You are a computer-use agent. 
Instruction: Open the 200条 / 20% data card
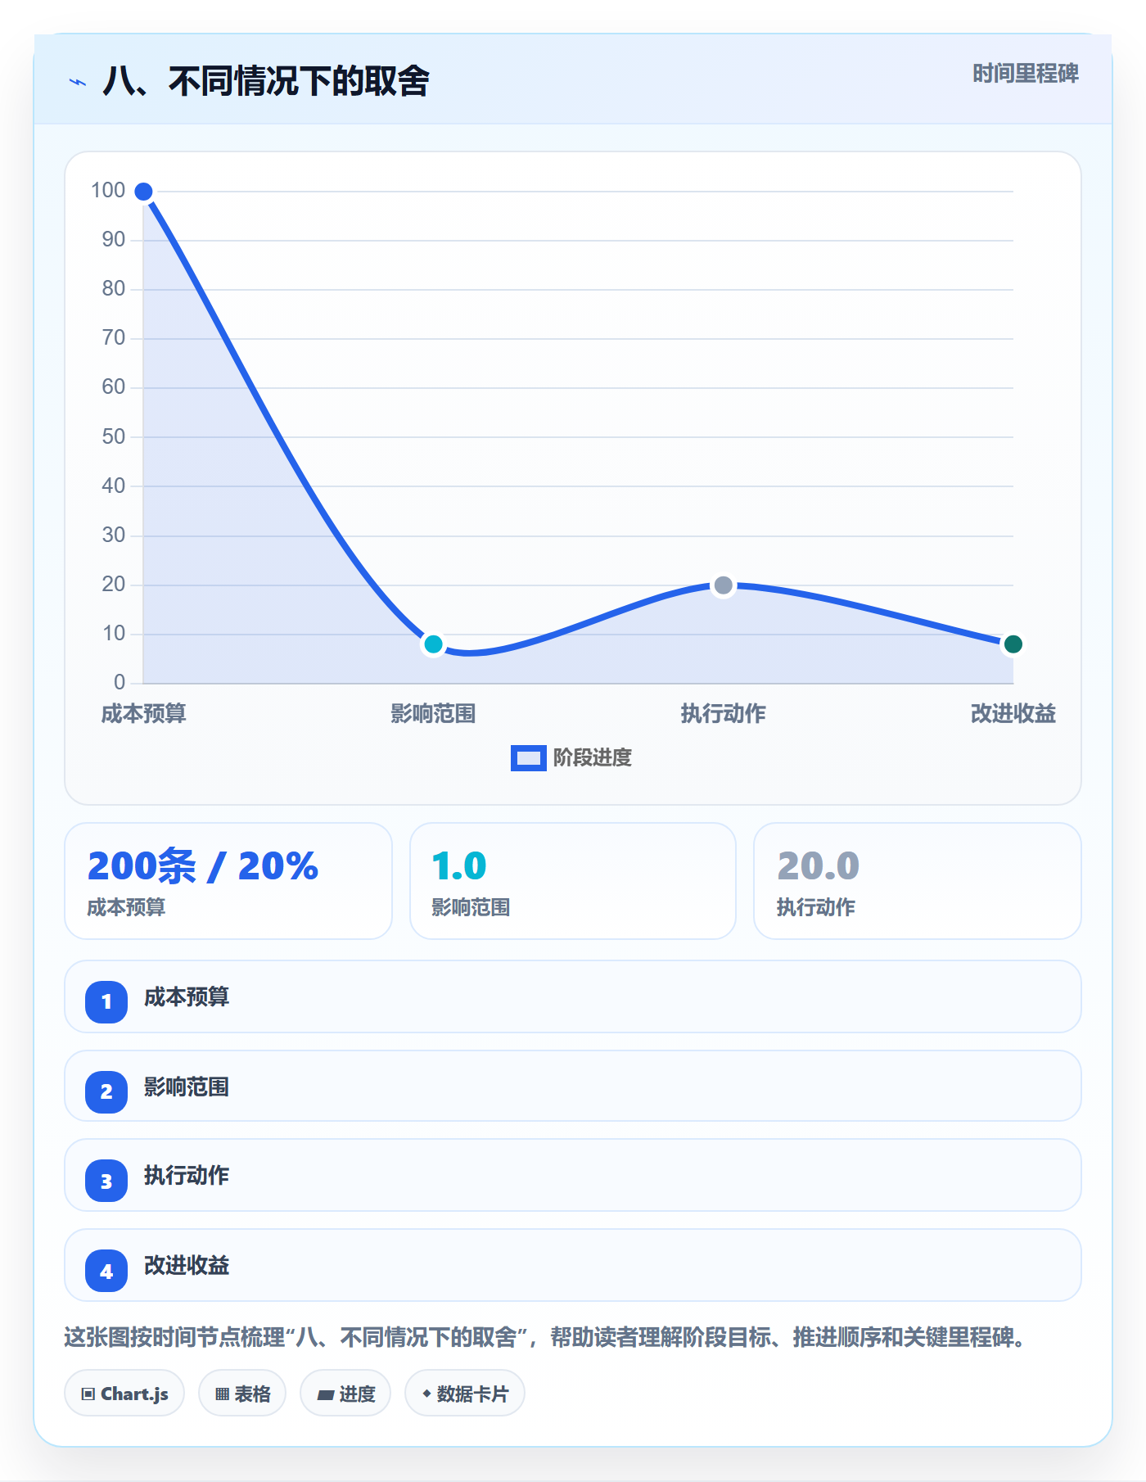(x=228, y=881)
